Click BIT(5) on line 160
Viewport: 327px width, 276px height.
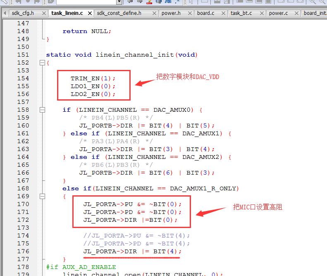pos(198,126)
